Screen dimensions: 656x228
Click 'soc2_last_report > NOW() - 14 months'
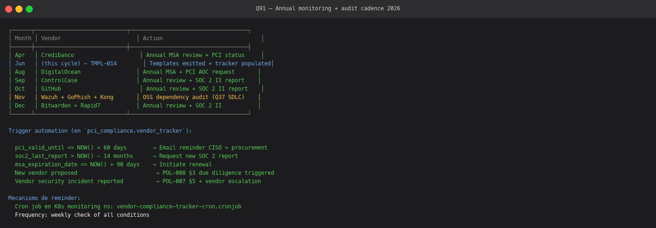tap(74, 156)
